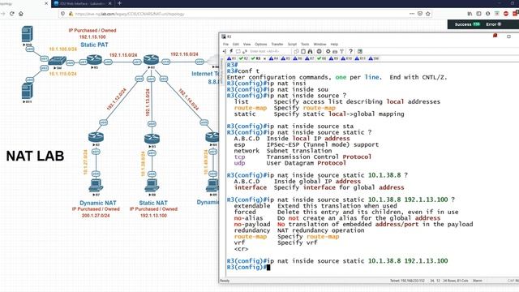Switch to the R7 session tab

click(x=310, y=58)
